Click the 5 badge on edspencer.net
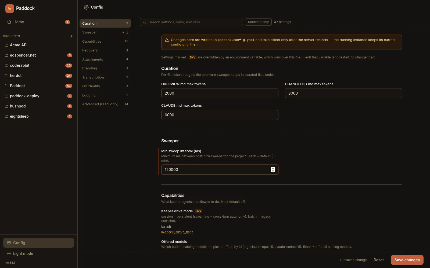 coord(70,55)
